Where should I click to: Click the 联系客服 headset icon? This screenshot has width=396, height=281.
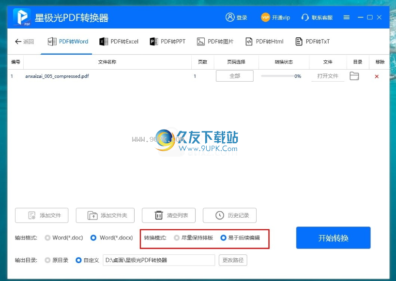coord(305,17)
